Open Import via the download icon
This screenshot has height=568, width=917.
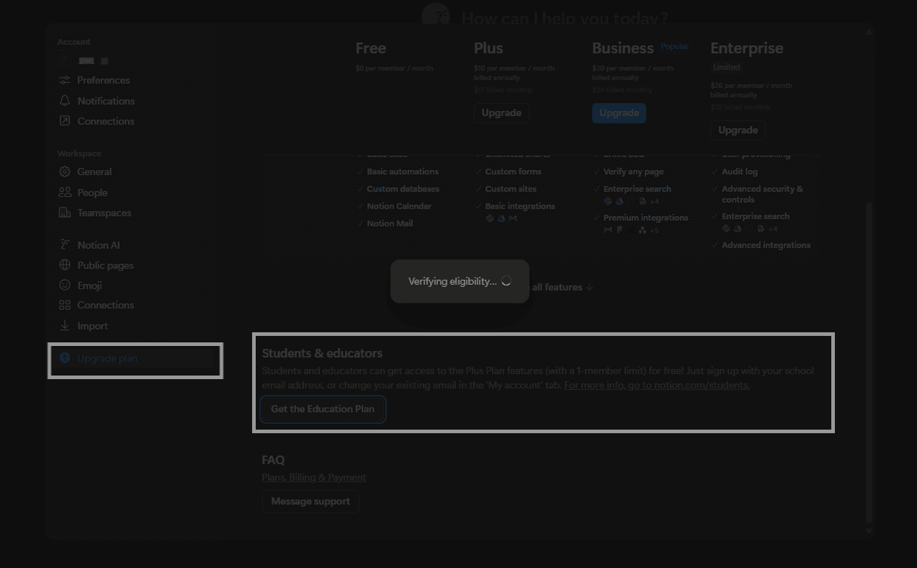65,326
